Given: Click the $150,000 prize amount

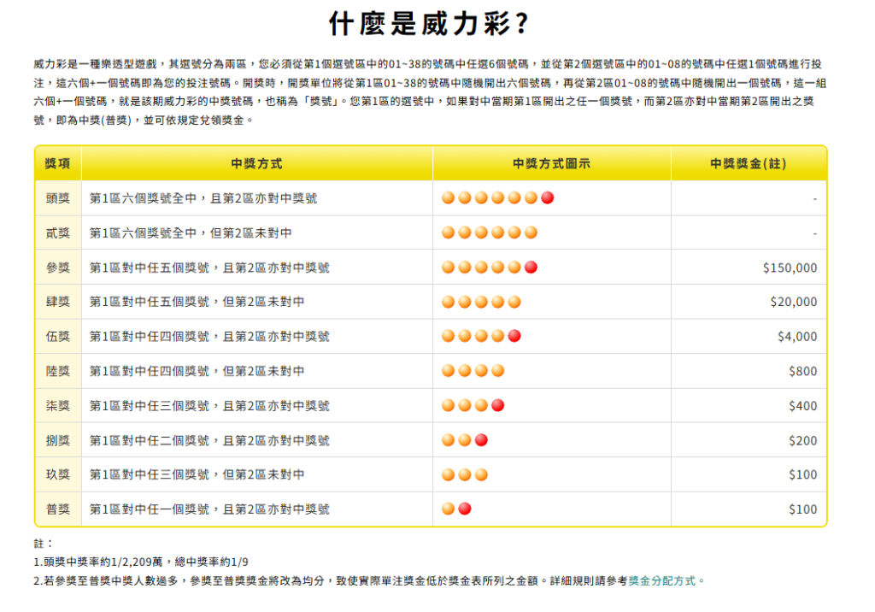Looking at the screenshot, I should coord(790,268).
